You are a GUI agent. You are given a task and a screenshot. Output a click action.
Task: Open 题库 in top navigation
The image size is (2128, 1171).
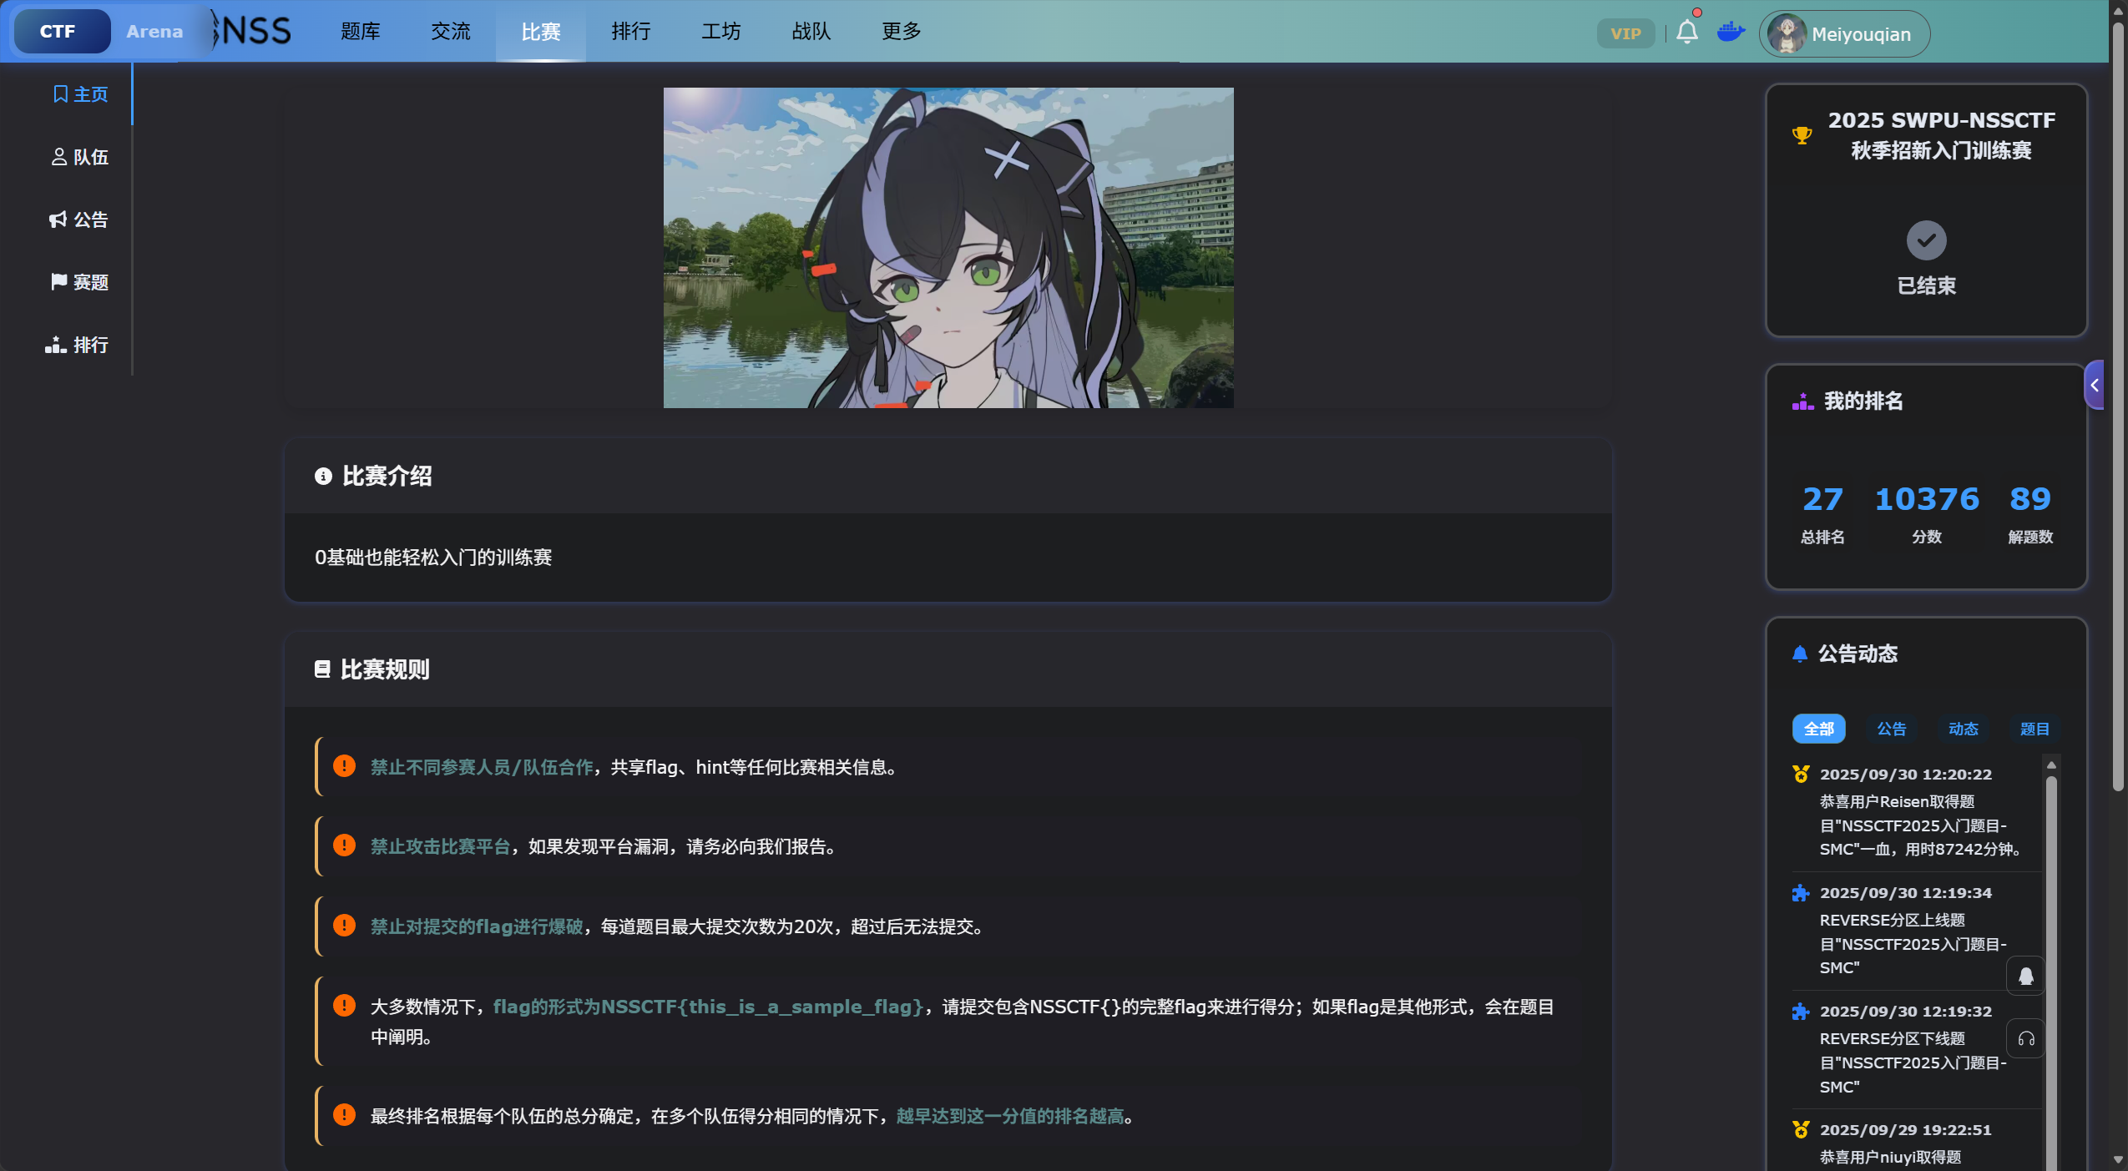point(360,32)
